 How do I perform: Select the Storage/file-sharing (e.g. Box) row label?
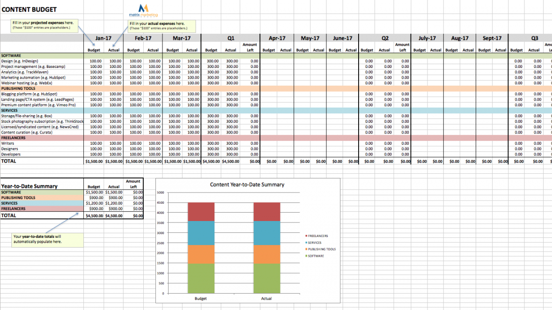coord(26,116)
